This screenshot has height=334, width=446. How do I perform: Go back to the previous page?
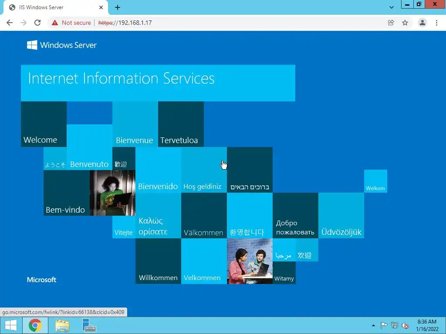[10, 23]
